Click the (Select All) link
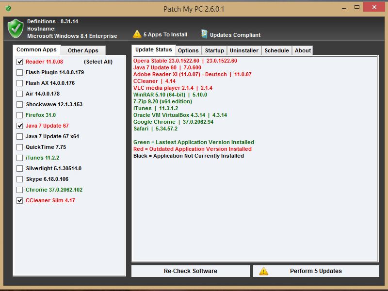 click(x=98, y=62)
